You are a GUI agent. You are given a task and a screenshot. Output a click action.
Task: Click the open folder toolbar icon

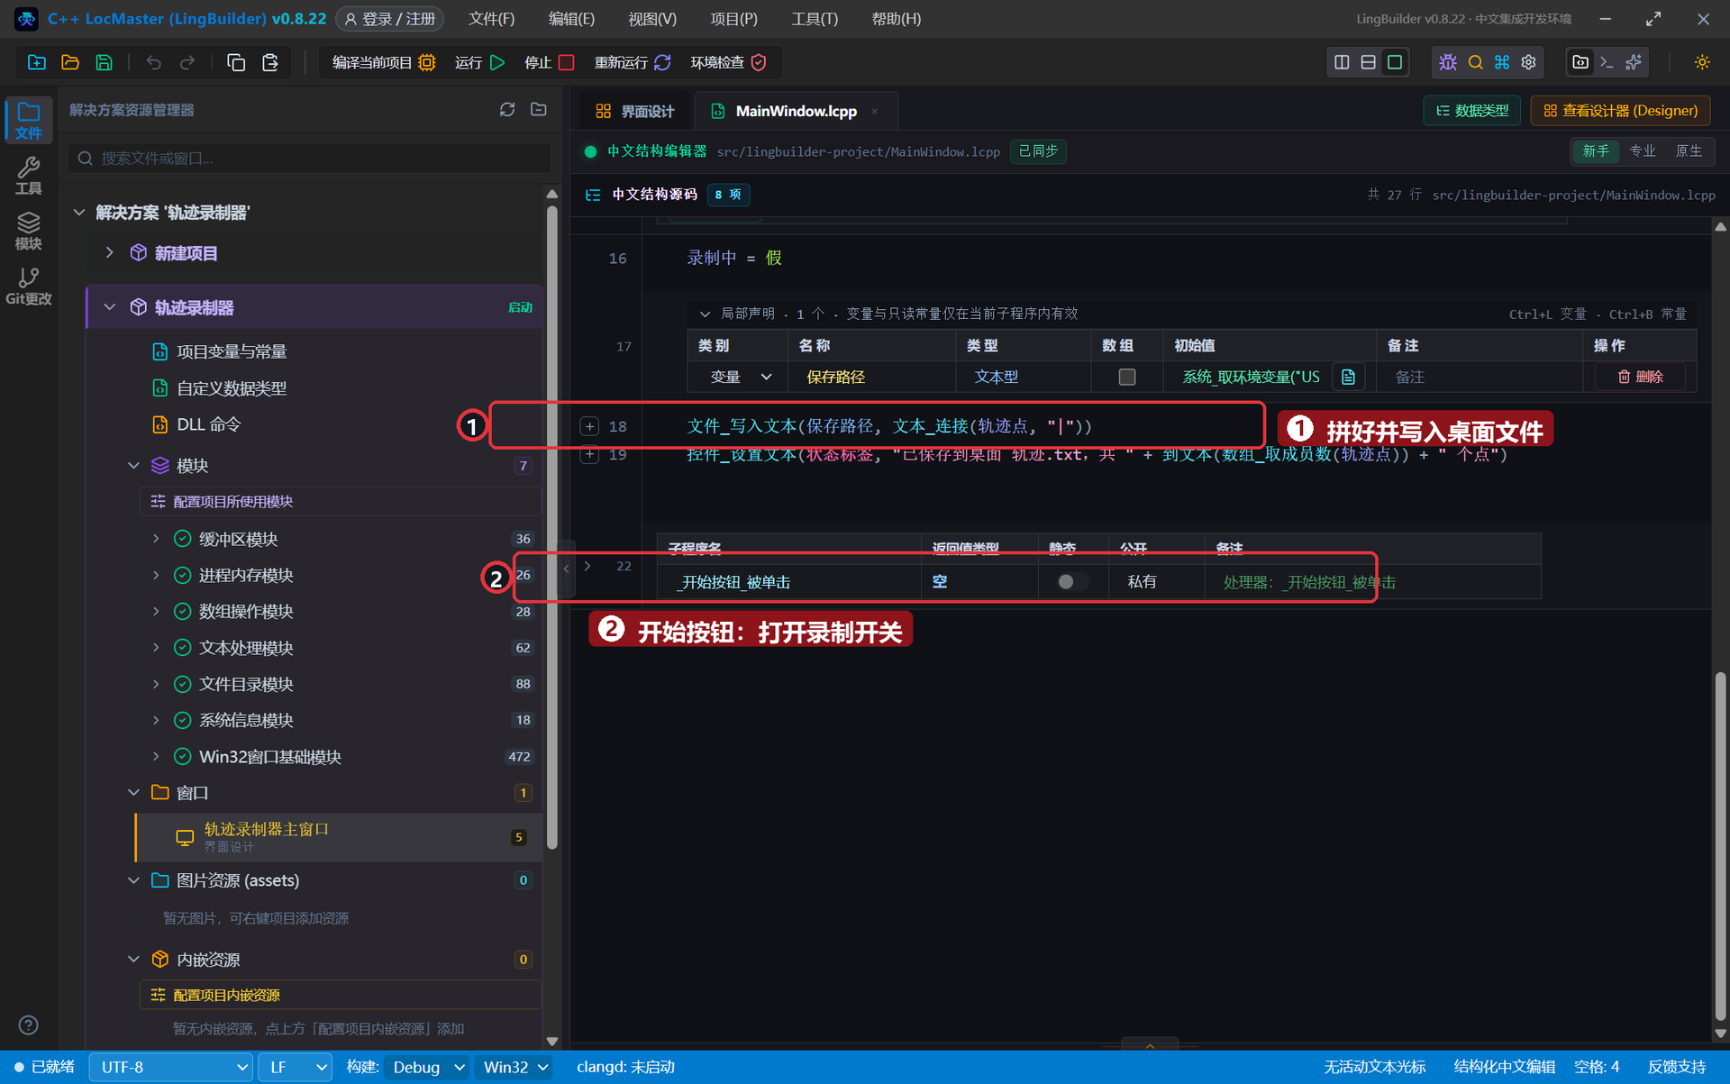(70, 62)
